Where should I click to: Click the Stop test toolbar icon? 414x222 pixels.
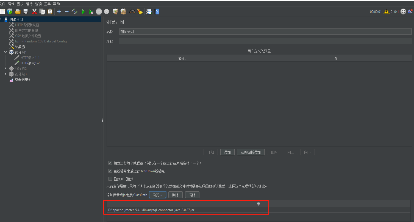click(99, 11)
